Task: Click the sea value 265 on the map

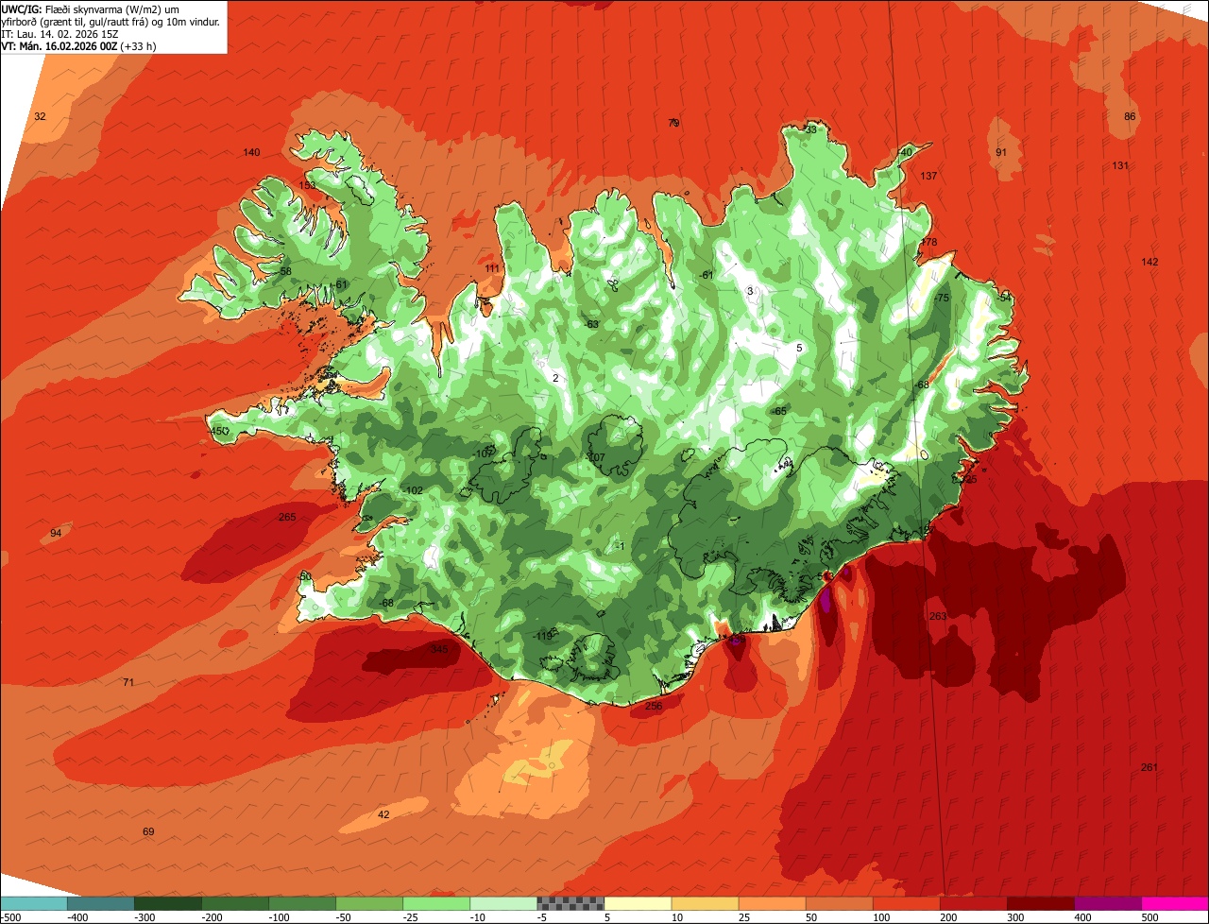Action: (x=287, y=517)
